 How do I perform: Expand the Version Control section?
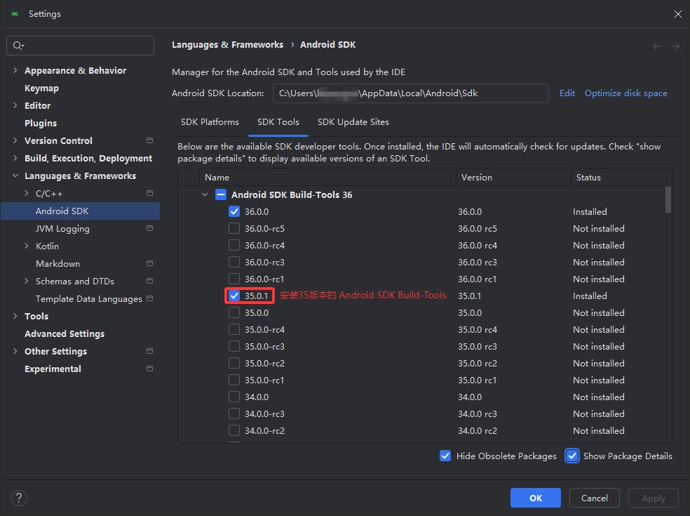click(15, 140)
